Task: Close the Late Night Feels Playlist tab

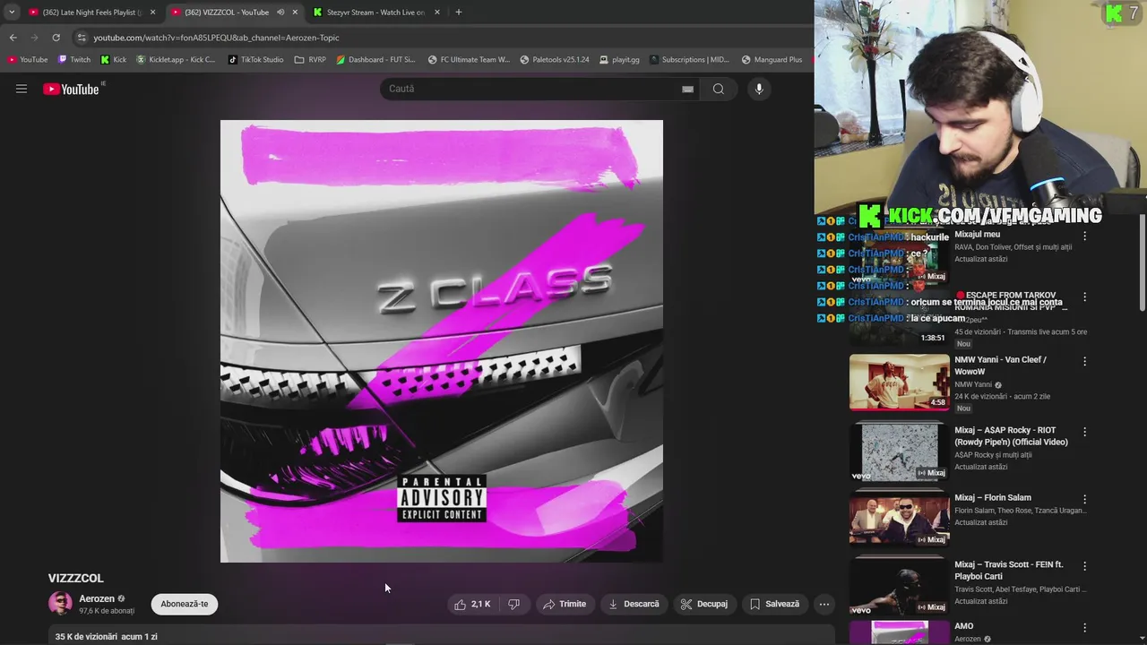Action: (x=152, y=13)
